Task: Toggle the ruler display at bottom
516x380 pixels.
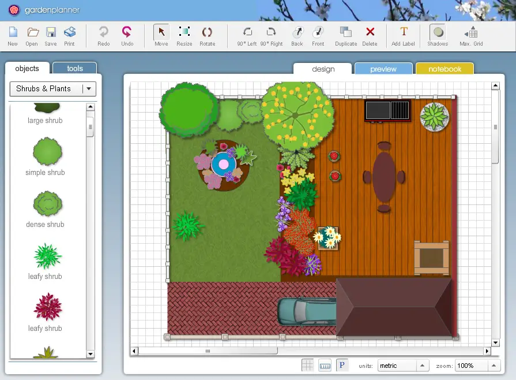Action: tap(326, 364)
